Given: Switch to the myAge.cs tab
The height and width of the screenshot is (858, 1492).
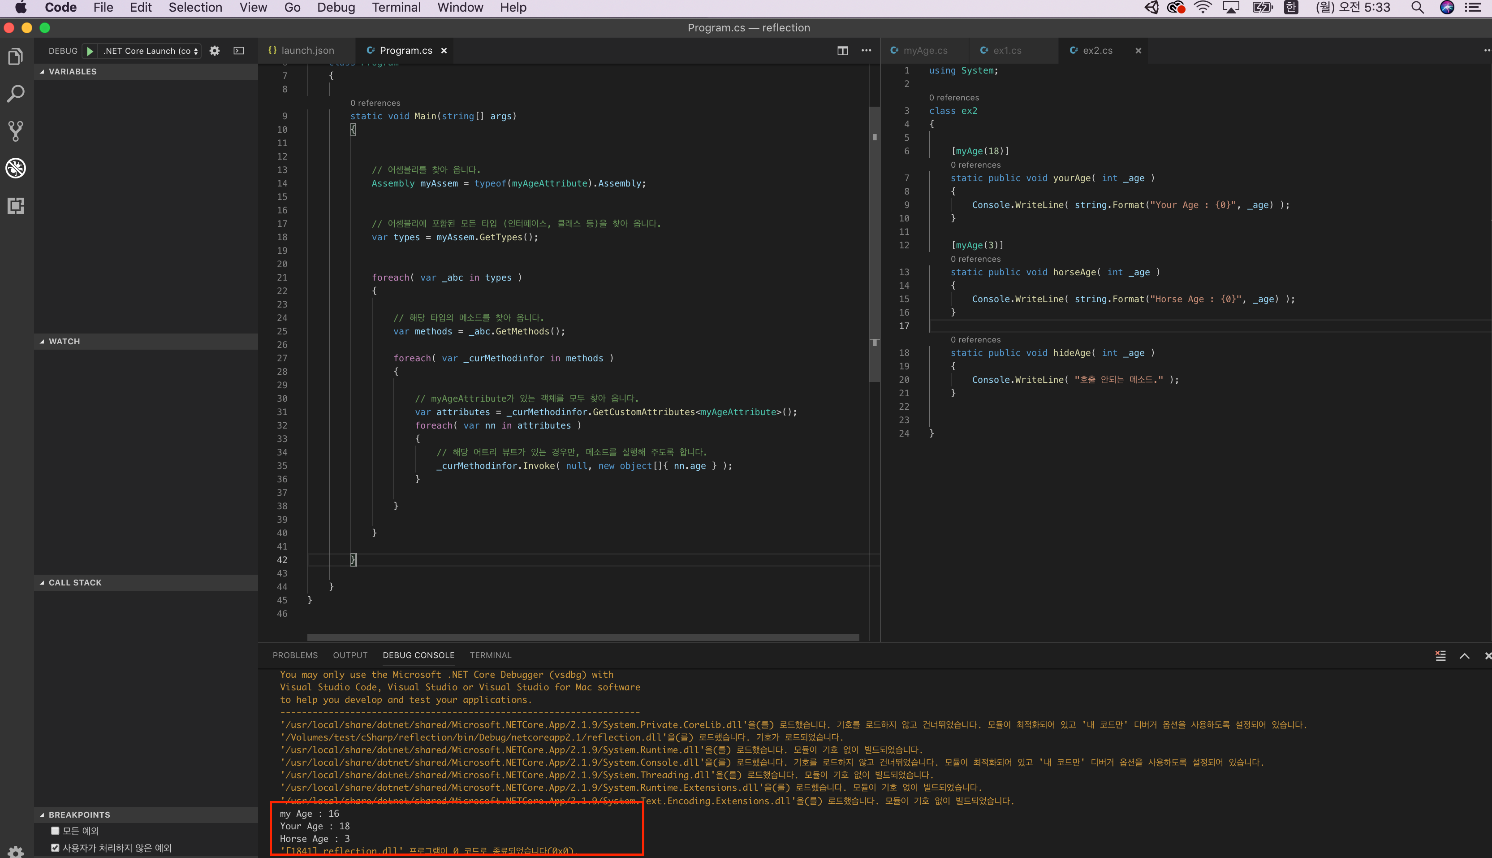Looking at the screenshot, I should coord(924,51).
